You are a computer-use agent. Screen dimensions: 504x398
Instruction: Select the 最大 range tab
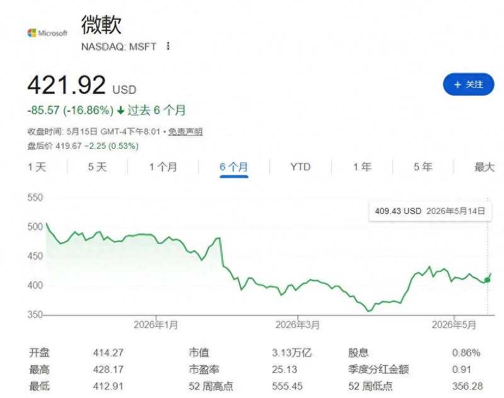pyautogui.click(x=484, y=167)
